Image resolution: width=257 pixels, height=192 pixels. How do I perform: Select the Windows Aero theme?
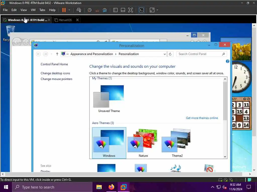tap(109, 143)
